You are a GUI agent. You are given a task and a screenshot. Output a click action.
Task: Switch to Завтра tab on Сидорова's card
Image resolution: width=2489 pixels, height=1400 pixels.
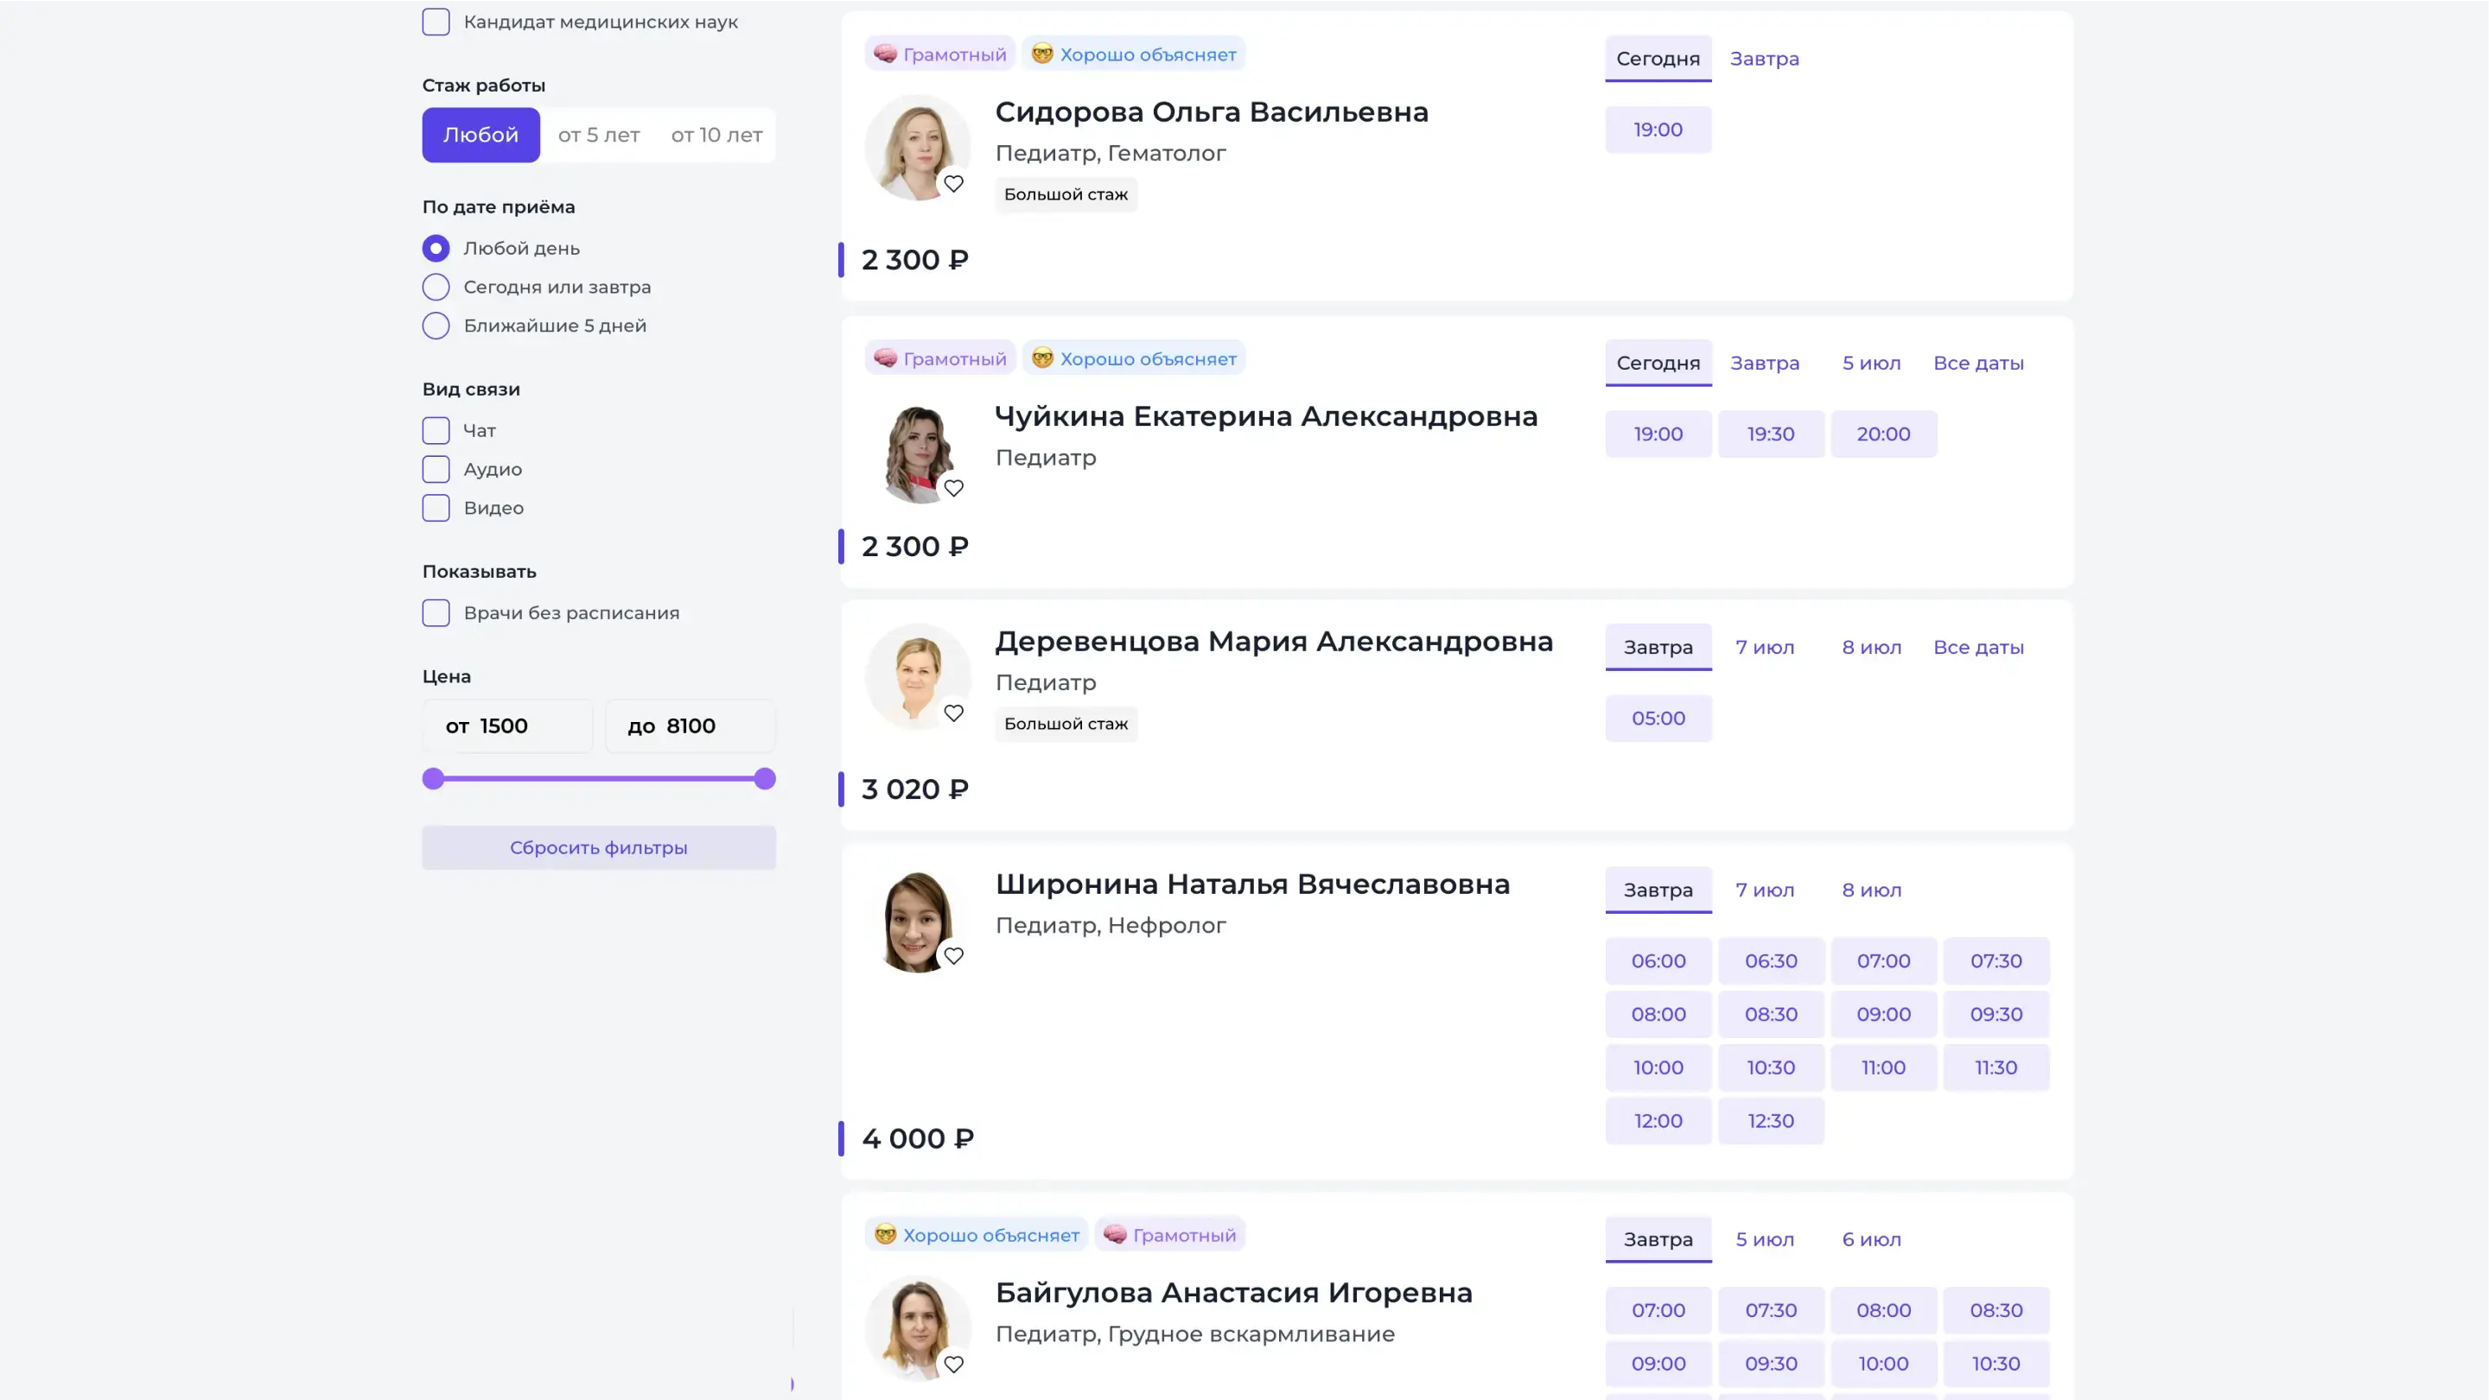click(1763, 59)
